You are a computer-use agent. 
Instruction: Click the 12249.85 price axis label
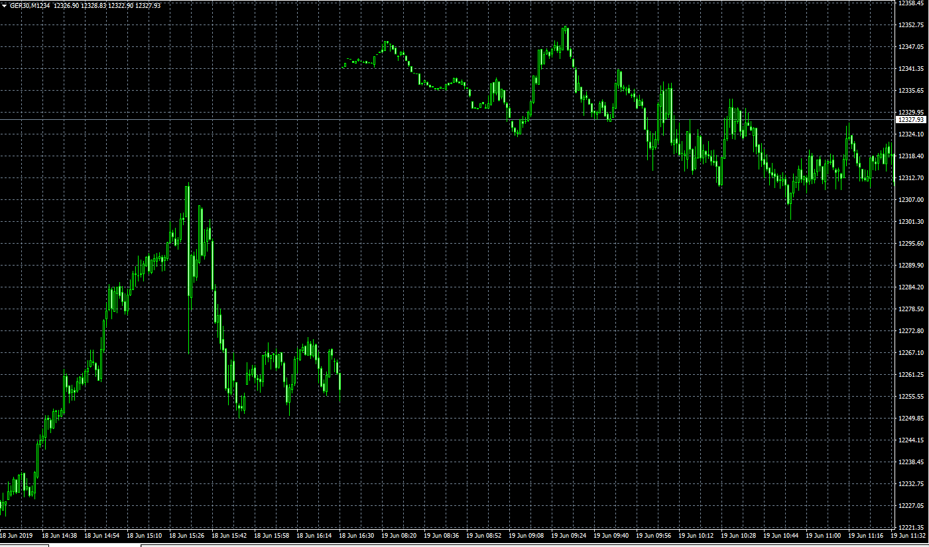[912, 419]
